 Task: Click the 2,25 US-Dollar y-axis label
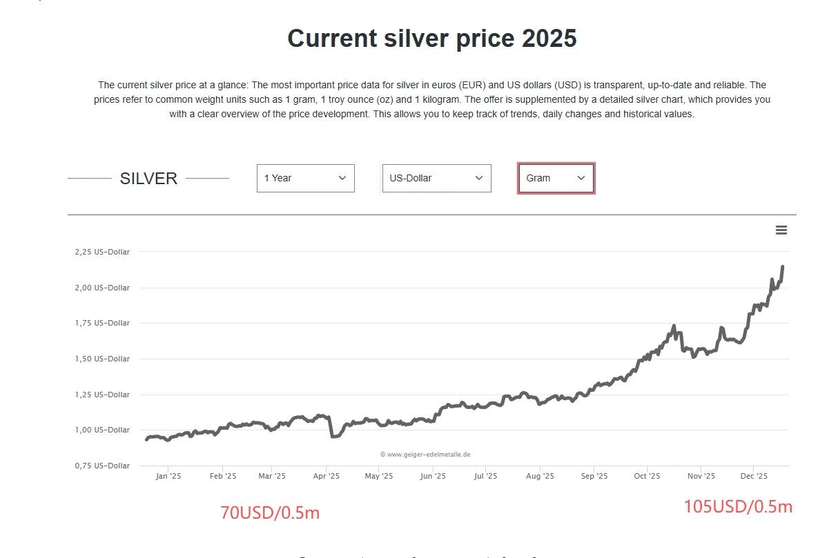(102, 252)
